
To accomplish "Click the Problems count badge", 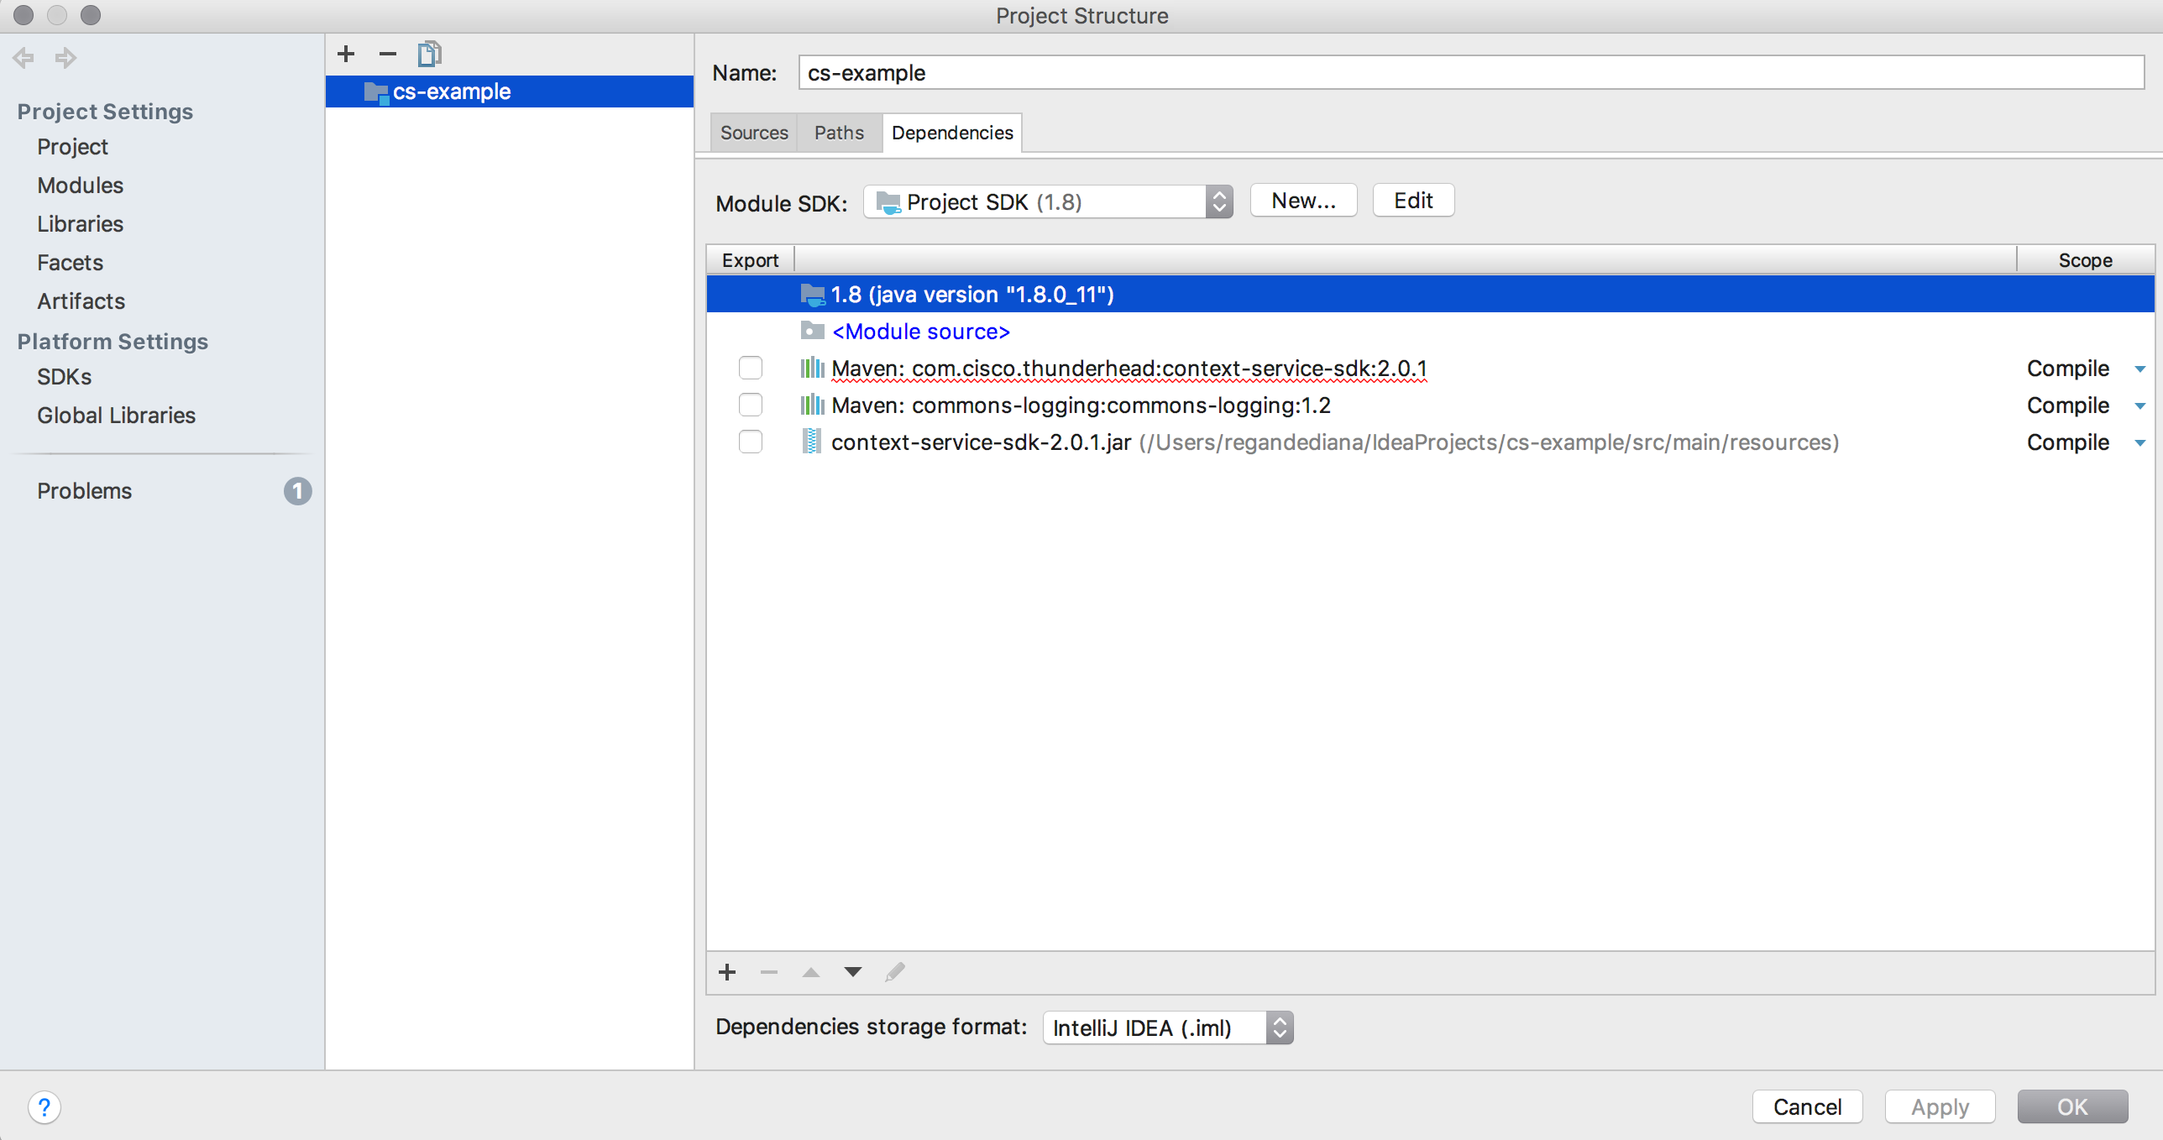I will coord(297,491).
